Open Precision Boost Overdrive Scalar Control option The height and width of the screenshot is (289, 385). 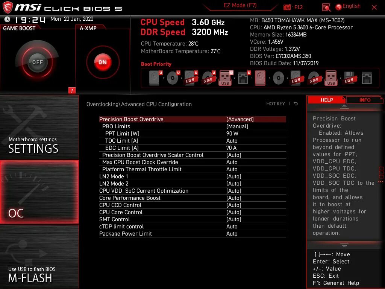pyautogui.click(x=192, y=155)
